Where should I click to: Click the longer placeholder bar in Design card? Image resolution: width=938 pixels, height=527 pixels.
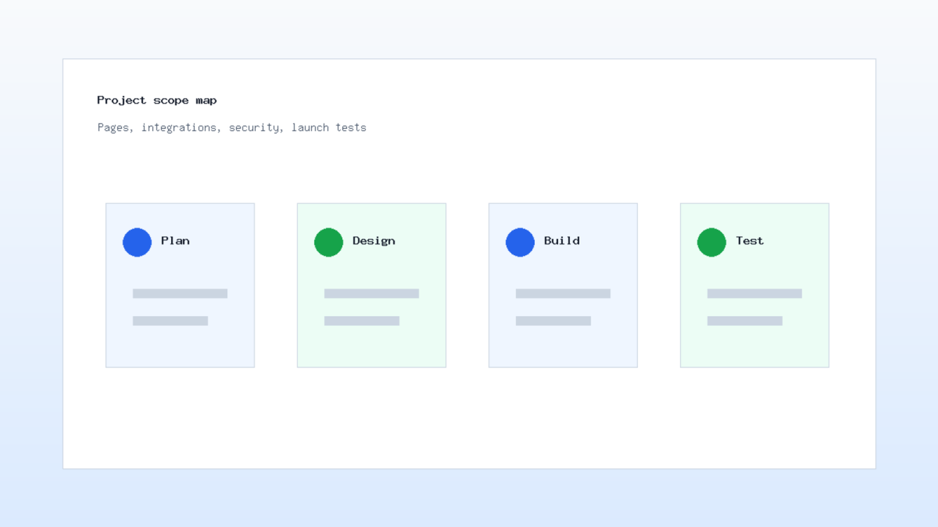click(372, 293)
